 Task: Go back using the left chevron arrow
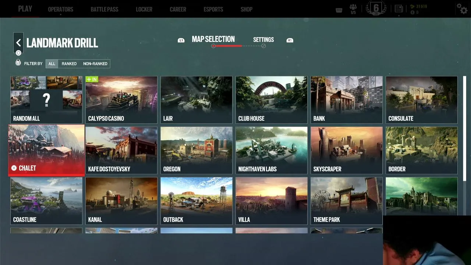18,43
